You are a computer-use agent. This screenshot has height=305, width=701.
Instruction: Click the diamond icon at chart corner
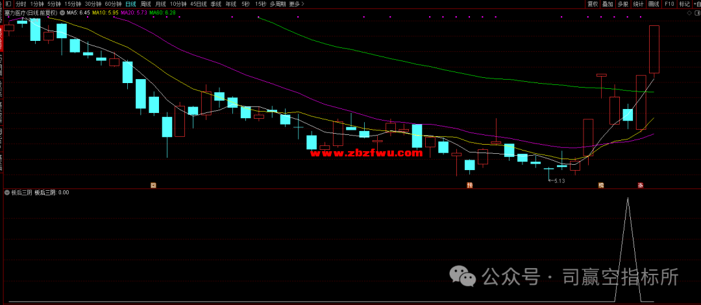pyautogui.click(x=689, y=13)
